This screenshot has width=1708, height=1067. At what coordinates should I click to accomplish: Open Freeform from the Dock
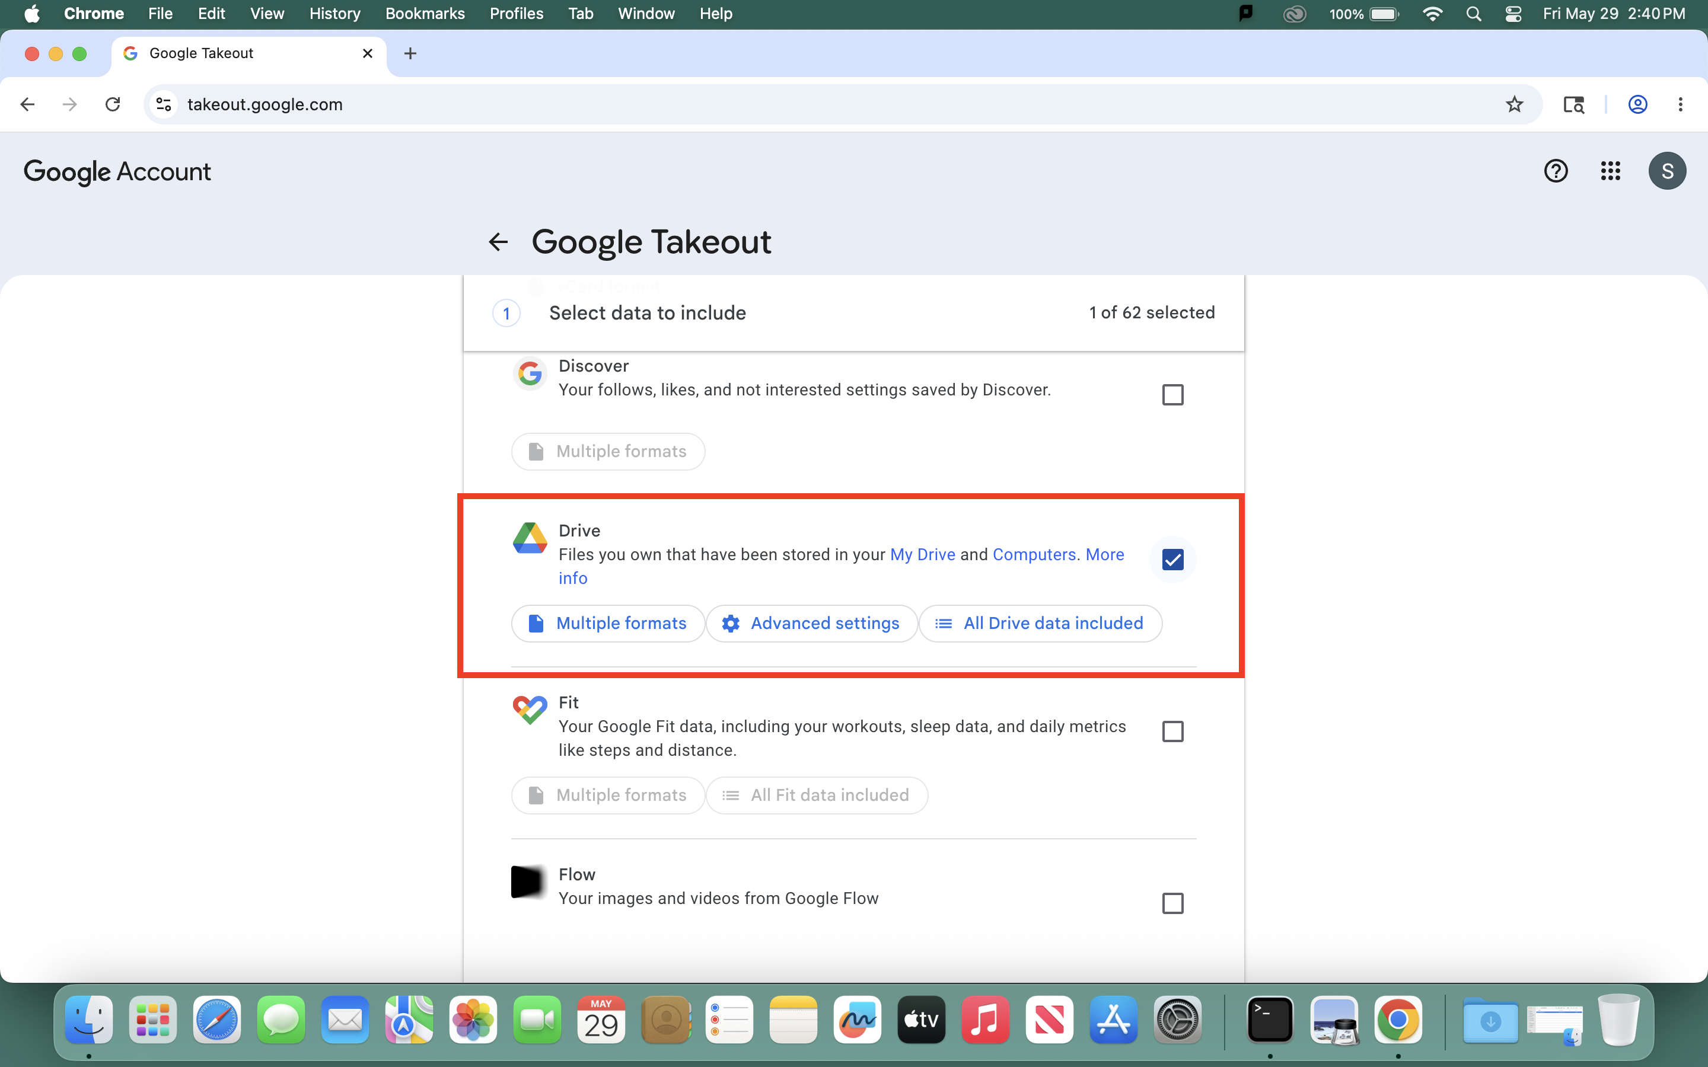pyautogui.click(x=858, y=1020)
